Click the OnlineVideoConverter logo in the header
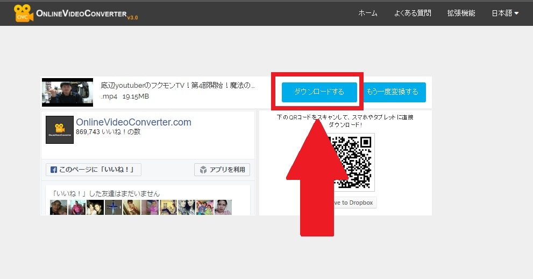The image size is (533, 279). 76,13
